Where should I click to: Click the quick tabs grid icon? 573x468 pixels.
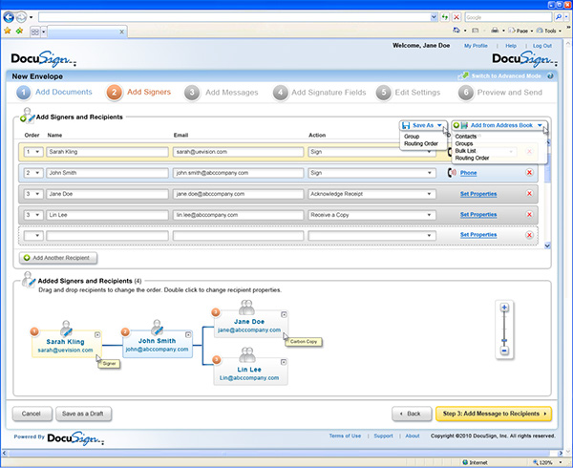(35, 32)
